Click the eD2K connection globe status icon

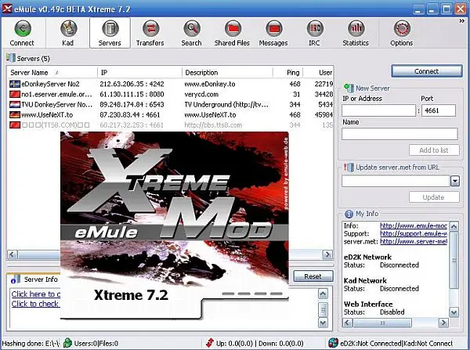(x=333, y=343)
